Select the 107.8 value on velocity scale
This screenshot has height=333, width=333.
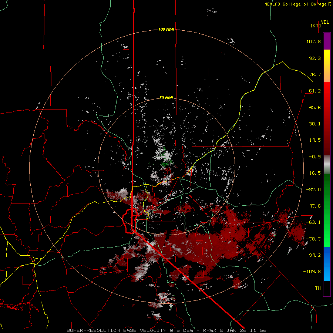point(313,41)
